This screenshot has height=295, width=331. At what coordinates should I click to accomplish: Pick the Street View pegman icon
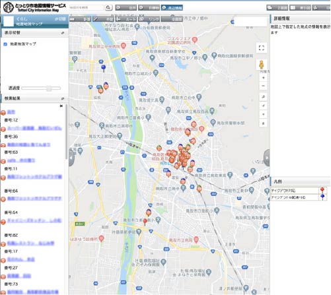coord(262,65)
